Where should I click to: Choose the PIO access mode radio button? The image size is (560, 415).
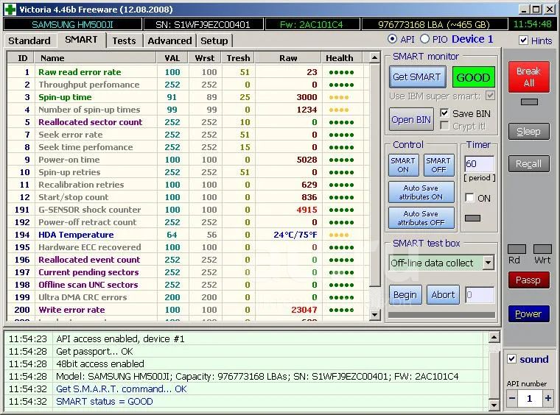click(424, 39)
